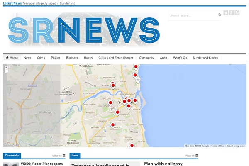
Task: Click the Latest News label
Action: click(12, 3)
